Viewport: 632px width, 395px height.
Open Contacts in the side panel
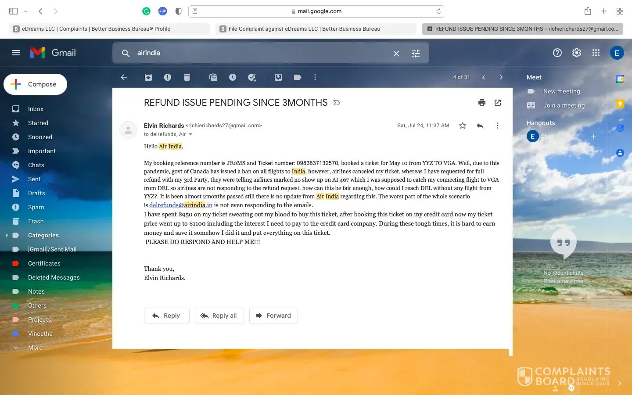click(x=620, y=153)
